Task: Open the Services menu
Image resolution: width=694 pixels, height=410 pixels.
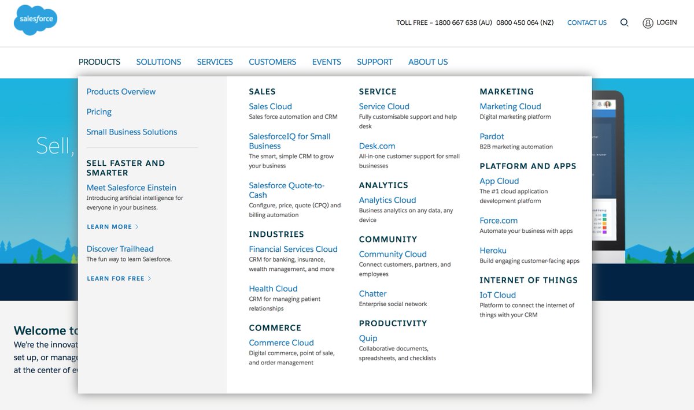Action: (x=215, y=62)
